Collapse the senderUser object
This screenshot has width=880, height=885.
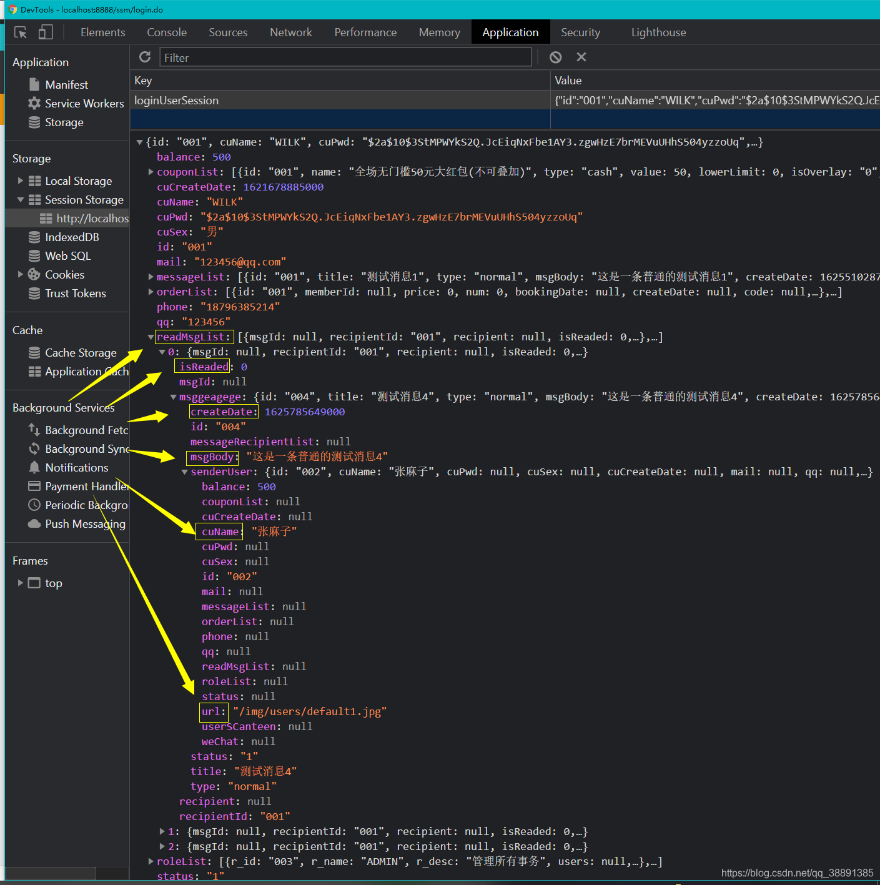(185, 472)
